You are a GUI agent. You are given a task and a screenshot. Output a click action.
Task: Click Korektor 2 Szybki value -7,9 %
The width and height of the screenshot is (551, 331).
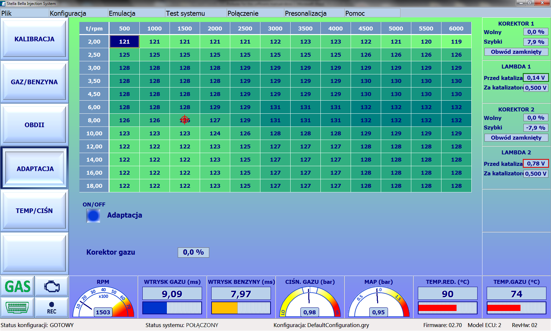pyautogui.click(x=536, y=128)
